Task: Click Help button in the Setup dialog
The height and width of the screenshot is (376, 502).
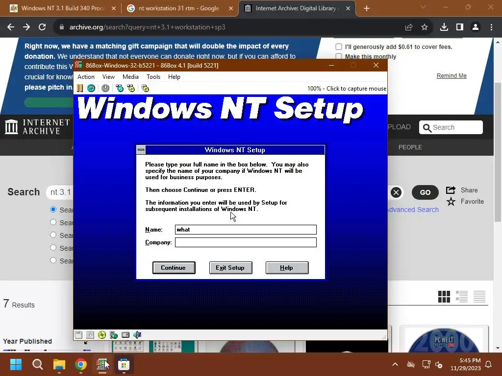Action: tap(287, 268)
